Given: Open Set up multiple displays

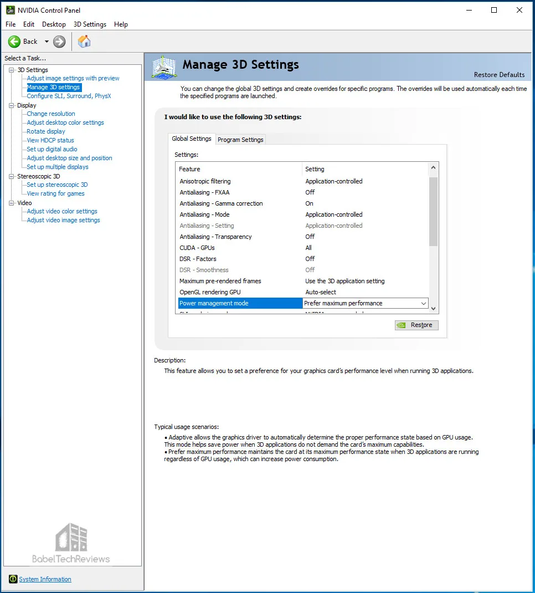Looking at the screenshot, I should coord(58,167).
